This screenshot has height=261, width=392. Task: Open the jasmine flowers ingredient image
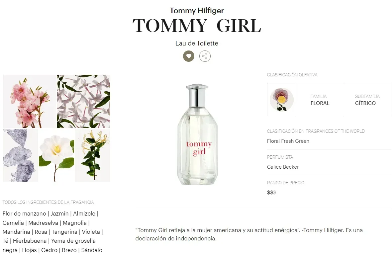pos(83,101)
